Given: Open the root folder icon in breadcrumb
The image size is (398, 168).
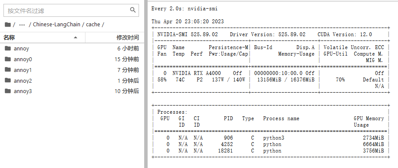Looking at the screenshot, I should [8, 25].
